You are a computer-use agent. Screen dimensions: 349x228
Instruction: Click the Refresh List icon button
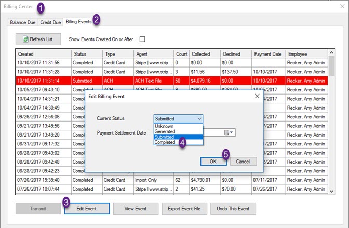pyautogui.click(x=38, y=39)
